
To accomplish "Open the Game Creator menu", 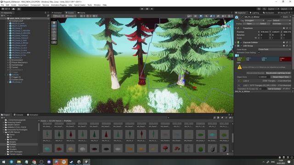I will 79,5.
